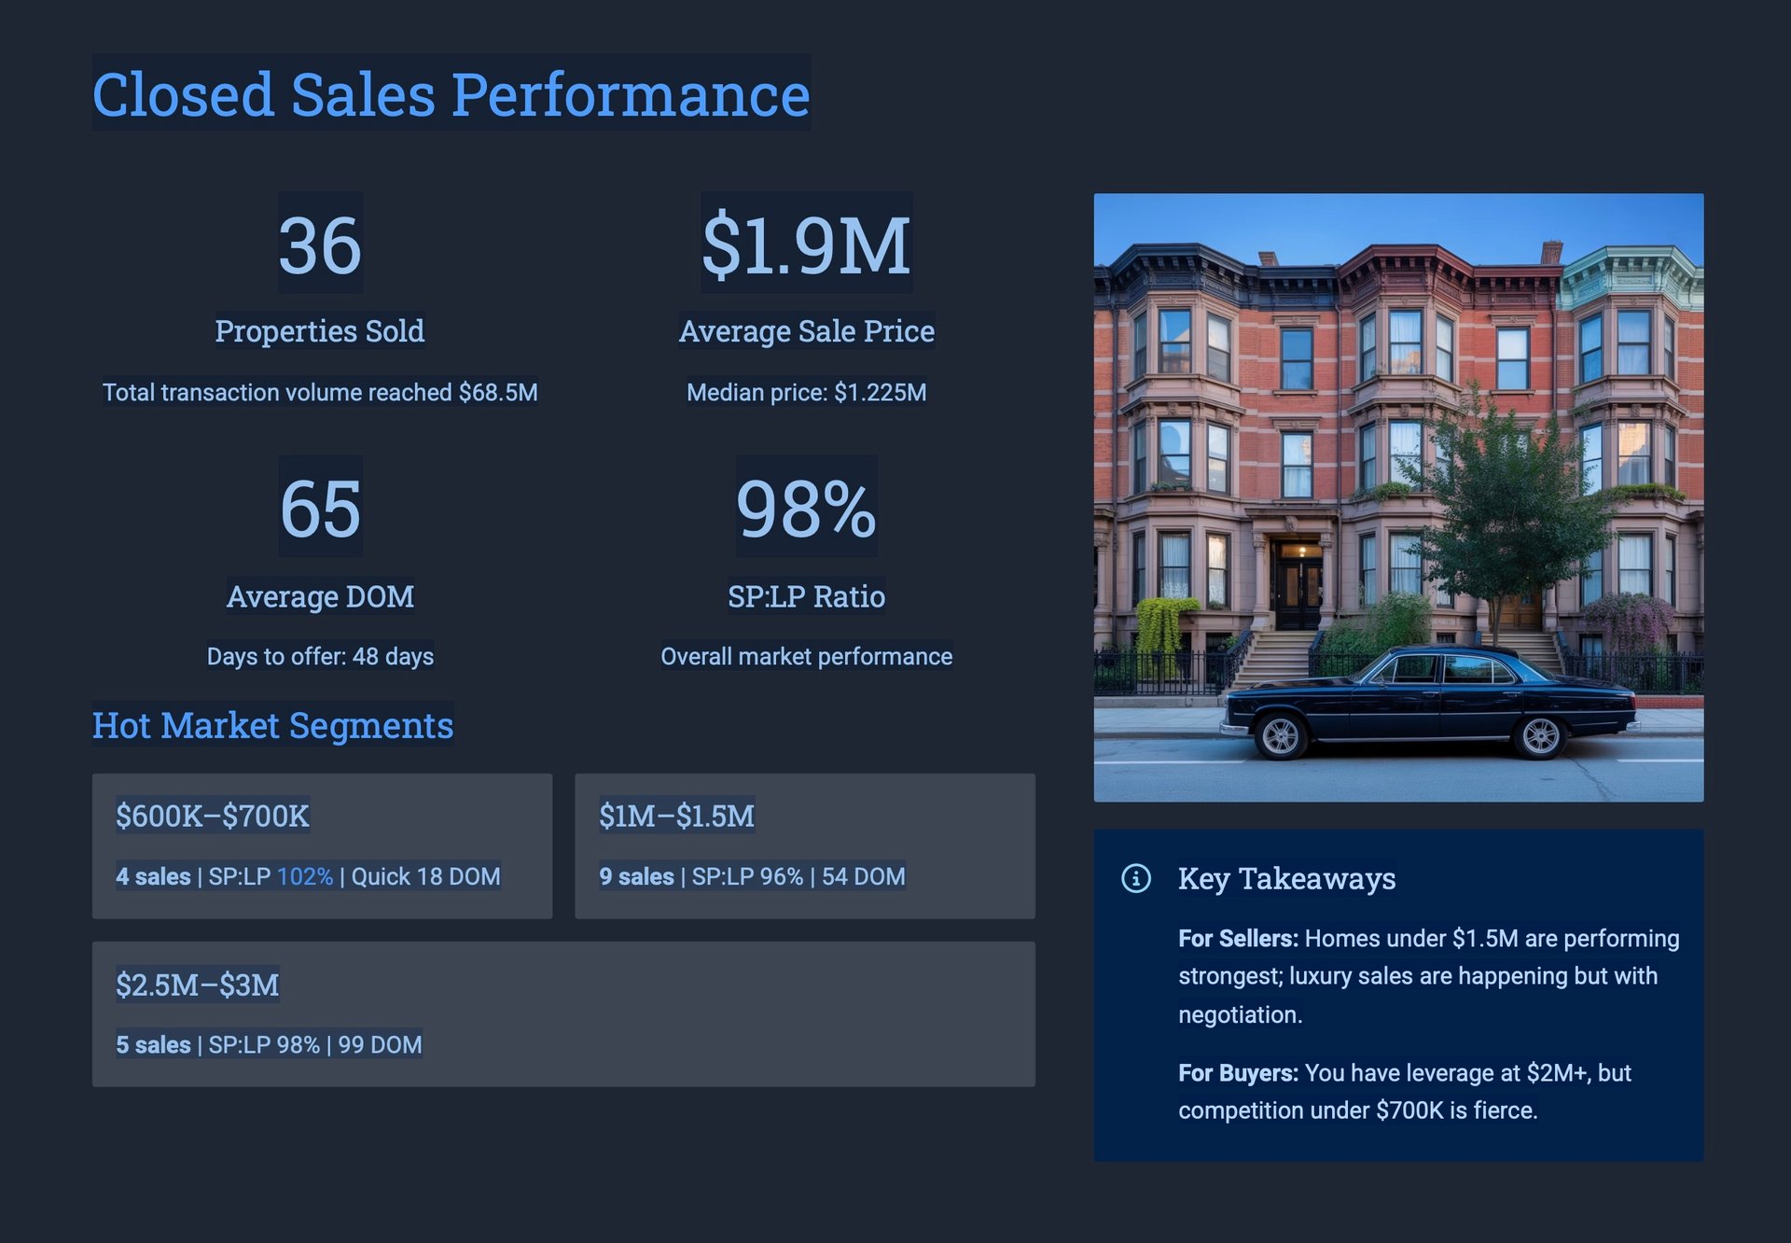Select the For Sellers paragraph
Image resolution: width=1791 pixels, height=1243 pixels.
[x=1427, y=976]
